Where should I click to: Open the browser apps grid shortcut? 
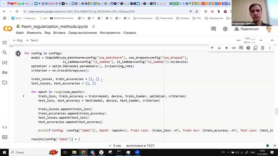click(x=5, y=18)
